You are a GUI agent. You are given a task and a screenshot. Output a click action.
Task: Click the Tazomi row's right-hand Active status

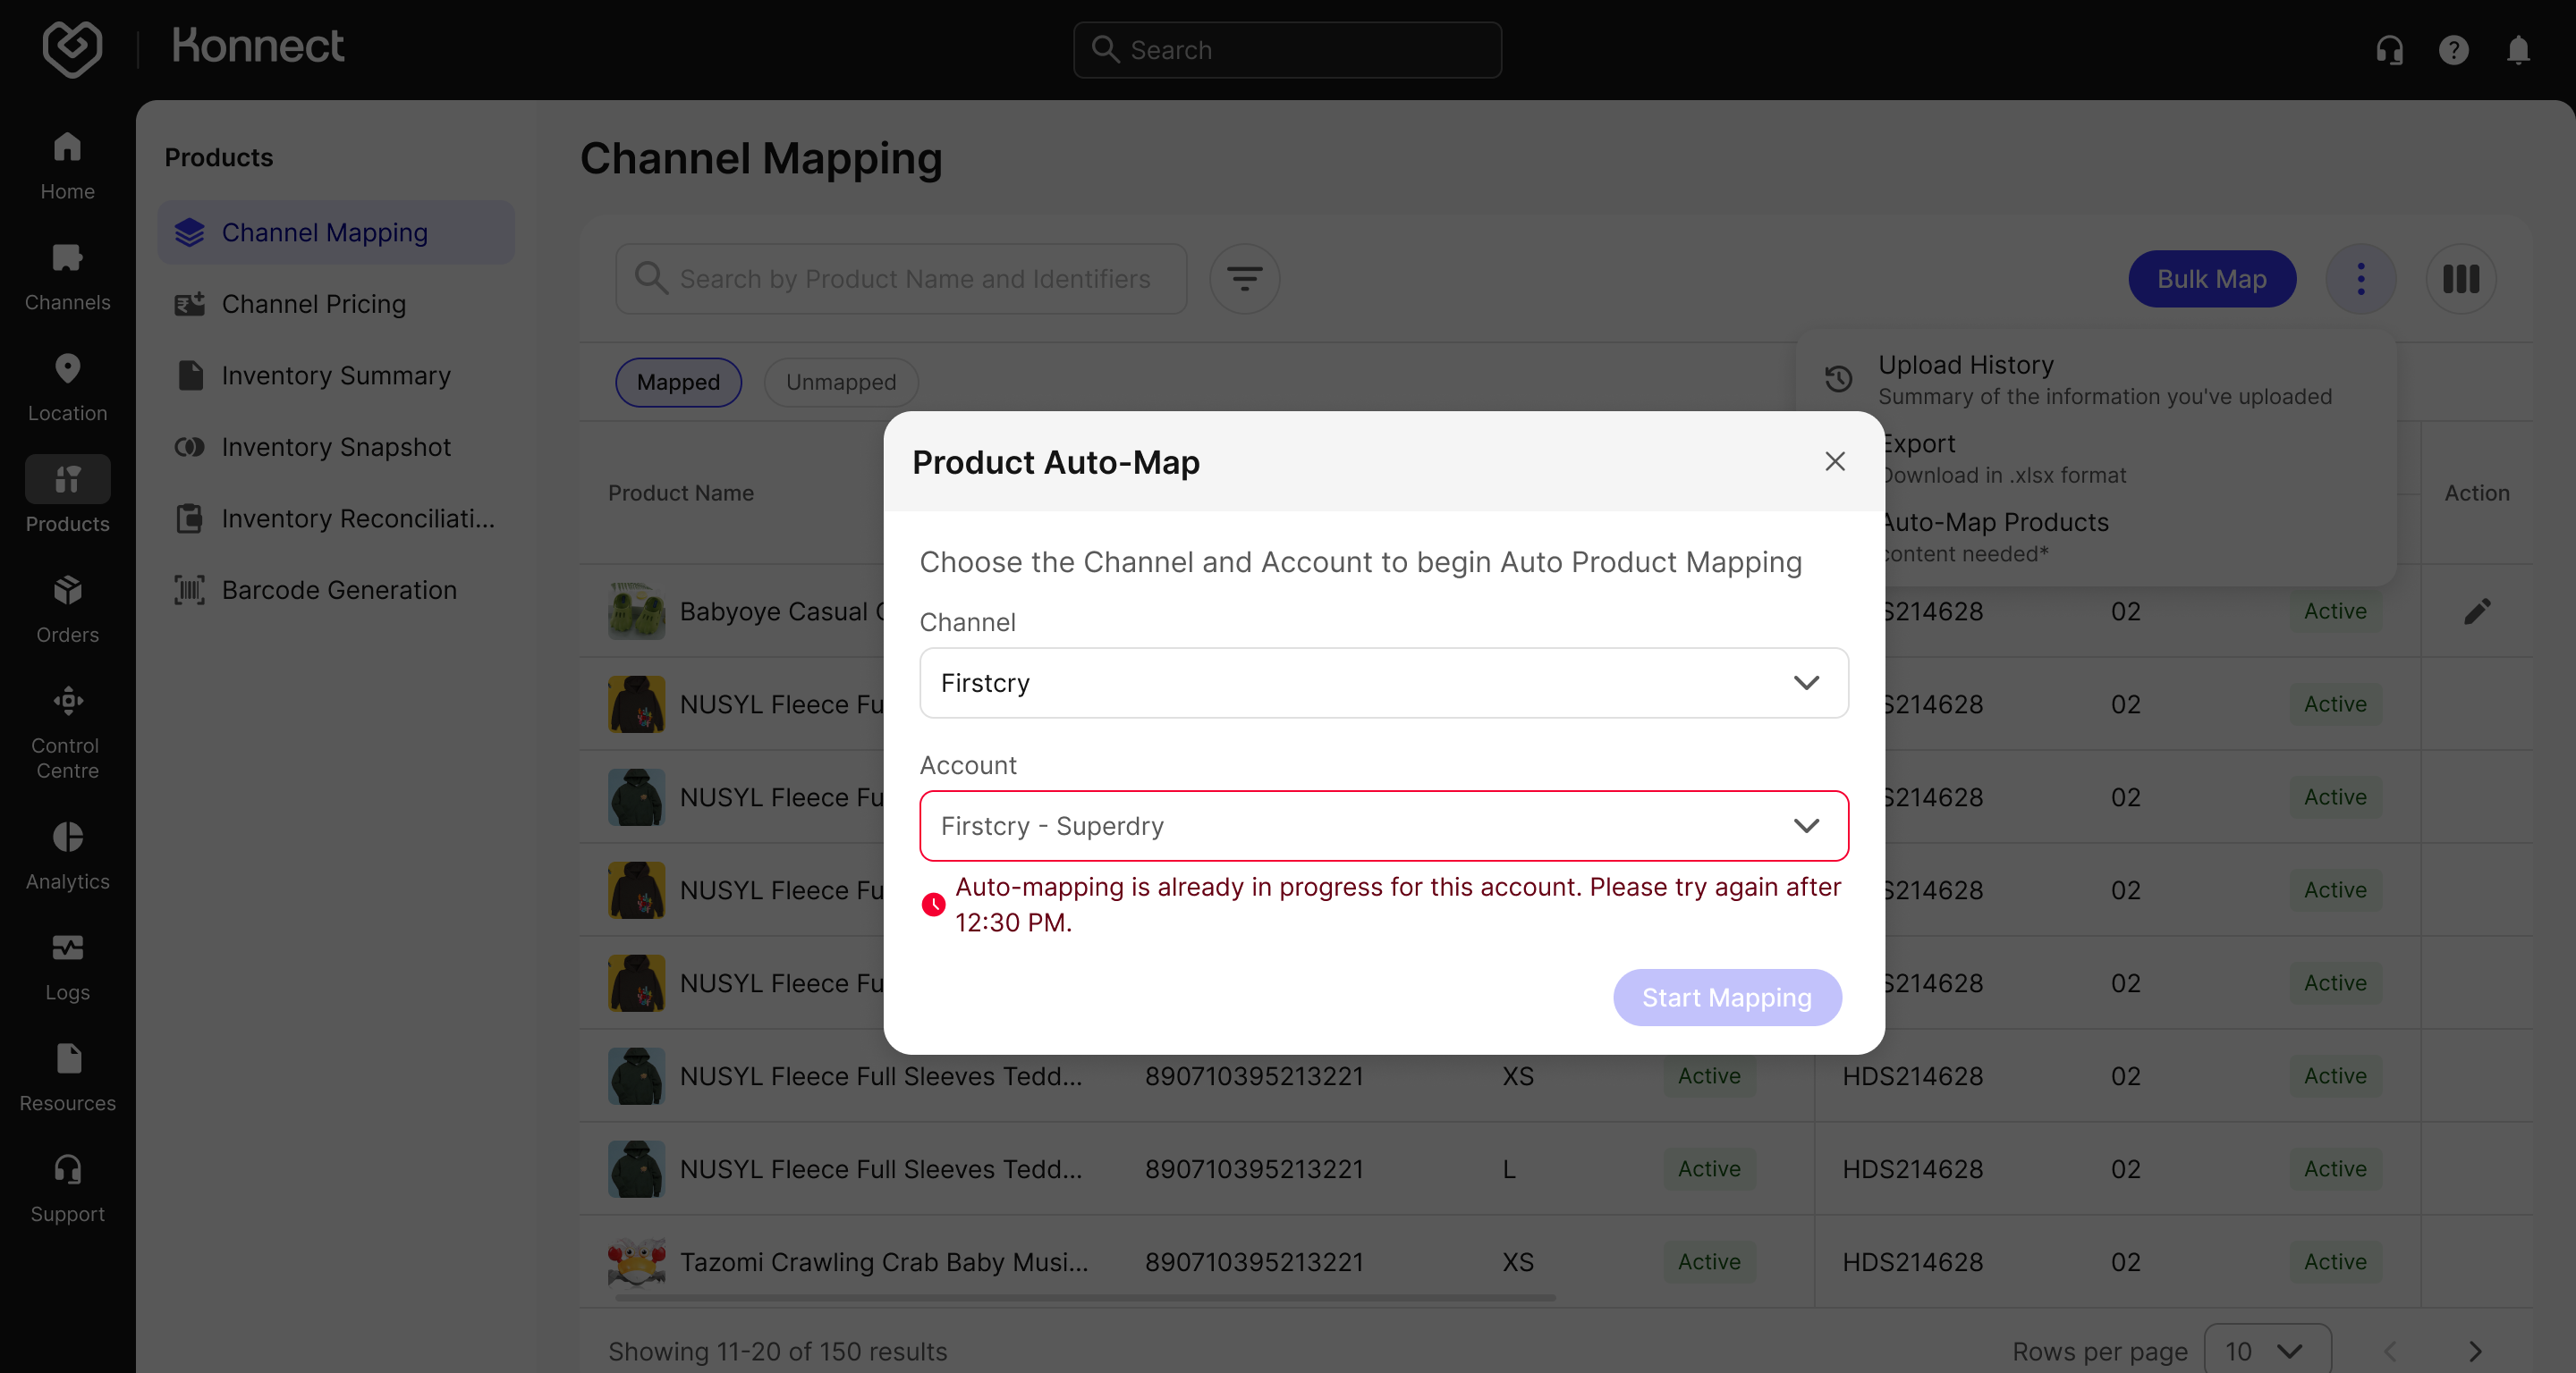[x=2334, y=1261]
